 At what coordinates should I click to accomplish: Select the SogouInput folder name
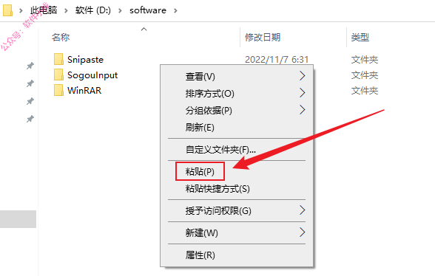pos(92,75)
